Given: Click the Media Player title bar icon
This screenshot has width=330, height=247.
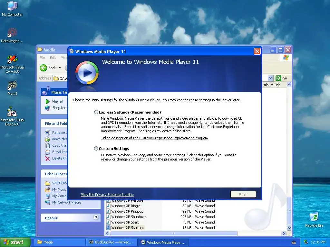Looking at the screenshot, I should tap(71, 51).
